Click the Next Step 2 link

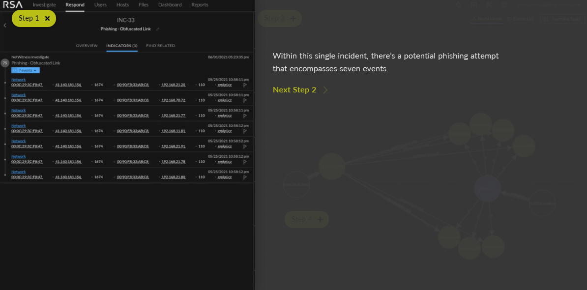(x=294, y=89)
